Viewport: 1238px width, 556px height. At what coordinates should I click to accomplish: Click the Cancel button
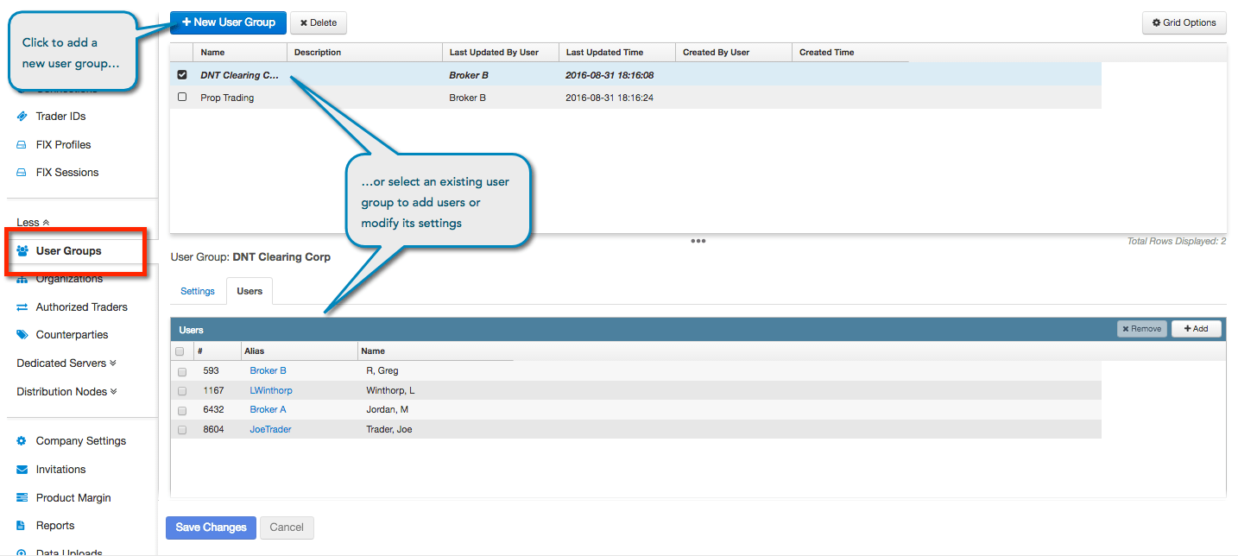point(287,528)
